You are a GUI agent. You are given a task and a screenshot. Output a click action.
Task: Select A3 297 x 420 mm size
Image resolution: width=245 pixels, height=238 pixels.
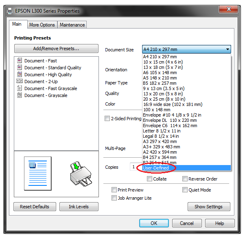click(186, 141)
